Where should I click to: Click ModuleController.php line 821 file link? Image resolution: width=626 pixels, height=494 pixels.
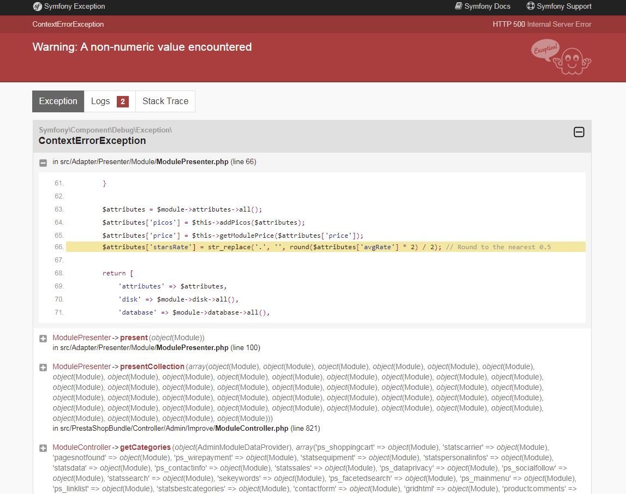187,429
